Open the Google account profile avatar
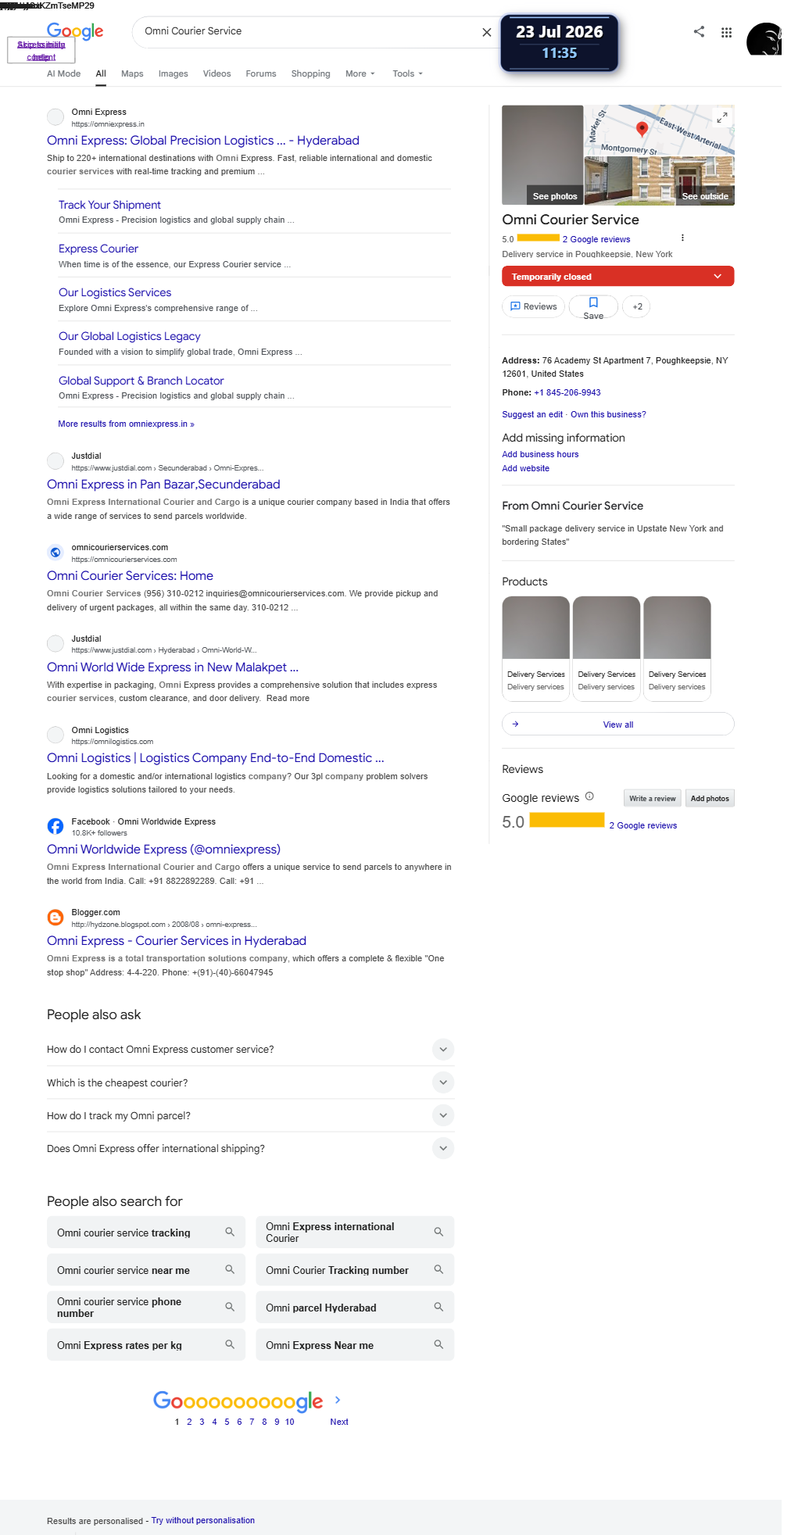The width and height of the screenshot is (791, 1535). [764, 39]
